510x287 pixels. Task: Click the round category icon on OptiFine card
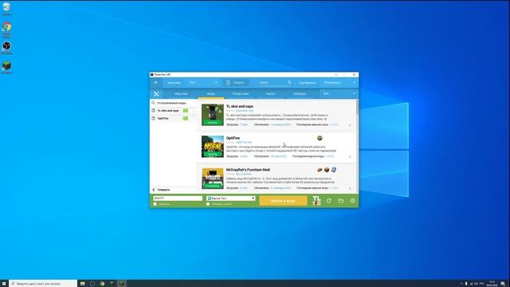pos(320,138)
